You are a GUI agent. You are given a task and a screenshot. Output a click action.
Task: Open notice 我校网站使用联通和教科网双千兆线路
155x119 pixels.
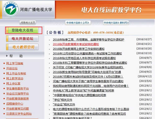[x=91, y=86]
